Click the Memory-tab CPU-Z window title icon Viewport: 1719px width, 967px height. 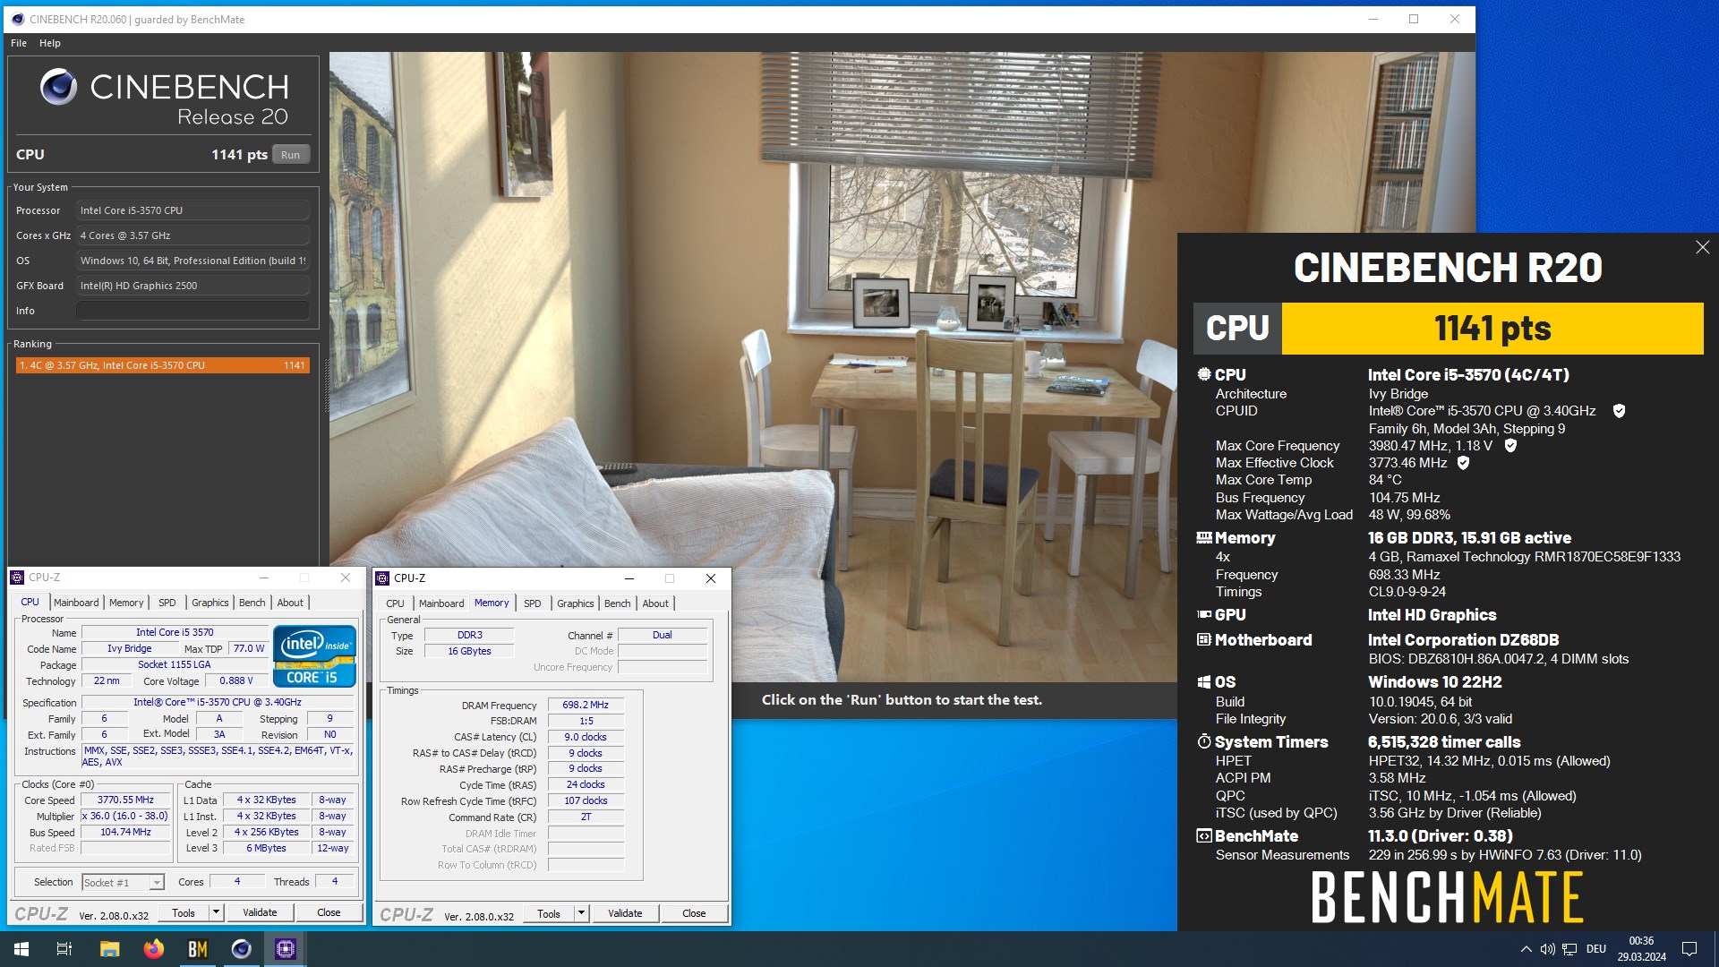click(382, 578)
